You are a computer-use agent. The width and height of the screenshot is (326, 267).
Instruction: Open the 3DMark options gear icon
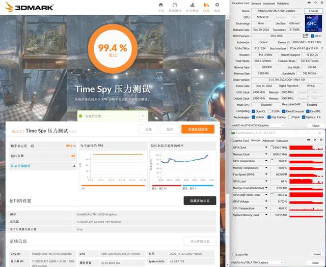[x=217, y=5]
